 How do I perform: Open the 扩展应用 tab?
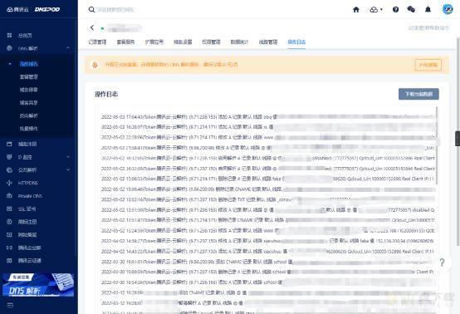tap(154, 42)
